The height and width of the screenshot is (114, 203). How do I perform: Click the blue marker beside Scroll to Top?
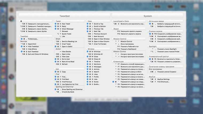pyautogui.click(x=88, y=24)
